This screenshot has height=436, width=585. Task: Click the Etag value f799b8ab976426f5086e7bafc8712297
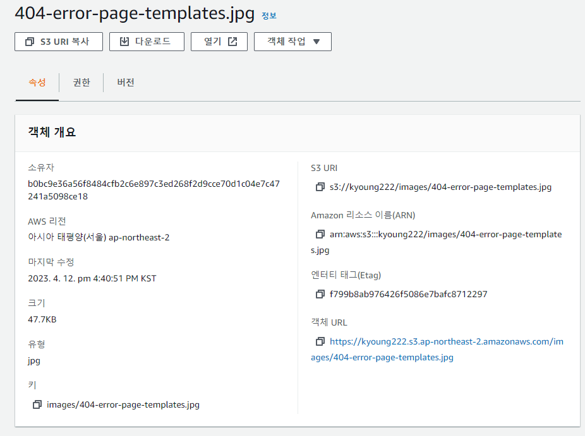tap(409, 295)
